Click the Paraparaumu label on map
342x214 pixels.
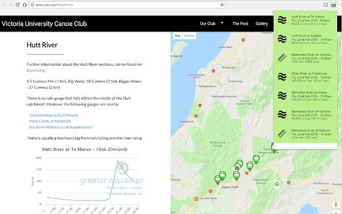point(207,86)
